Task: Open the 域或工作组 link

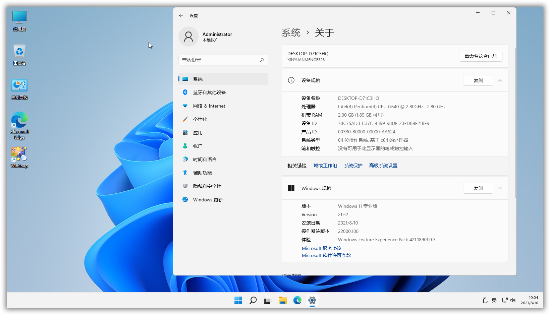Action: tap(325, 166)
